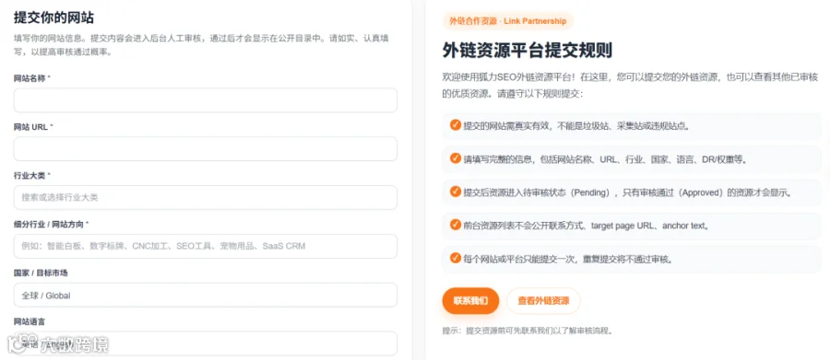Screen dimensions: 830x360
Task: Open the 行业大类 search dropdown
Action: click(206, 197)
